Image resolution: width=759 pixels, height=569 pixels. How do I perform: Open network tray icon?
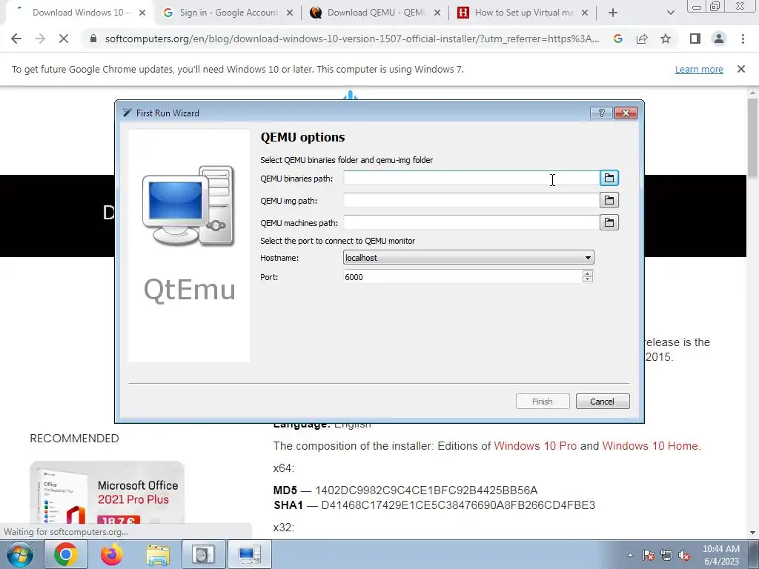[x=666, y=555]
